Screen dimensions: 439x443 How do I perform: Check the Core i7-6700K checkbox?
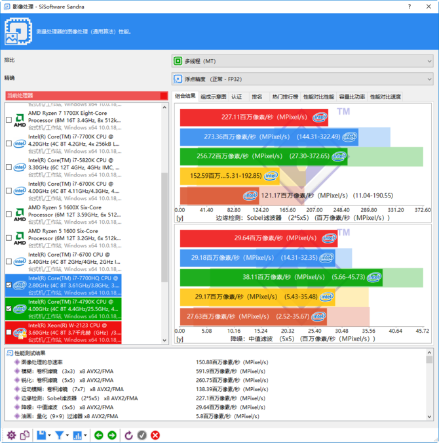pyautogui.click(x=9, y=191)
